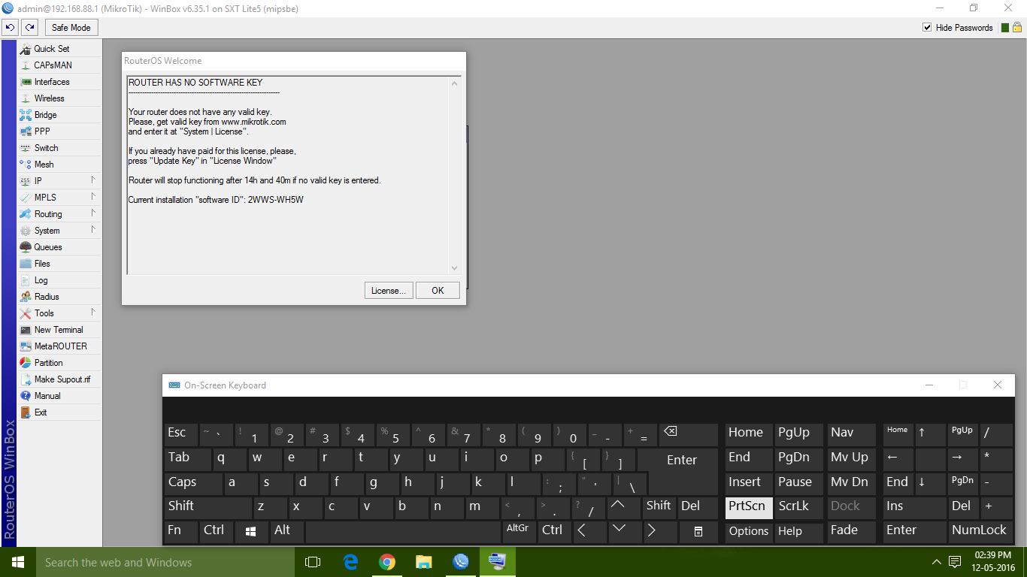Open the MetaROUTER menu item
This screenshot has height=577, width=1027.
pos(59,346)
